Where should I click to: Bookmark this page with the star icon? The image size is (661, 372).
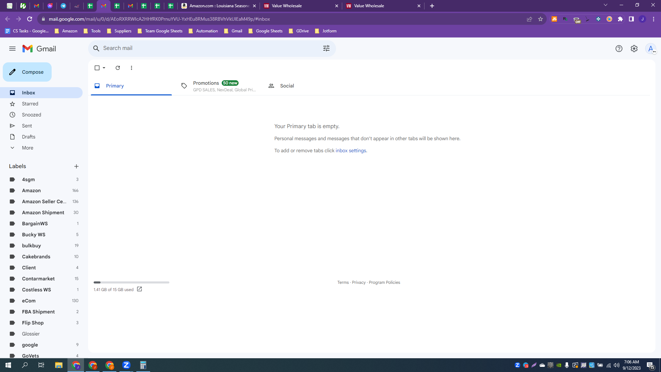point(541,19)
